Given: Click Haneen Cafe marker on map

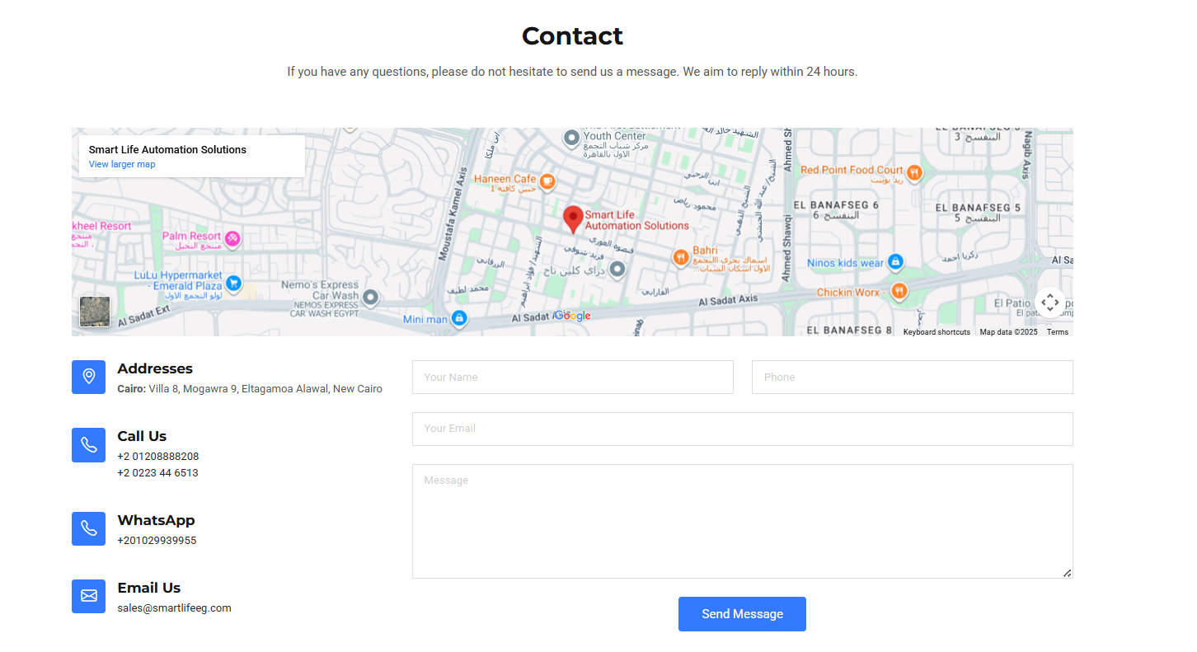Looking at the screenshot, I should click(x=546, y=180).
